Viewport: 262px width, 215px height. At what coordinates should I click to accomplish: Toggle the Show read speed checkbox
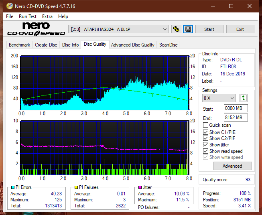(x=205, y=151)
